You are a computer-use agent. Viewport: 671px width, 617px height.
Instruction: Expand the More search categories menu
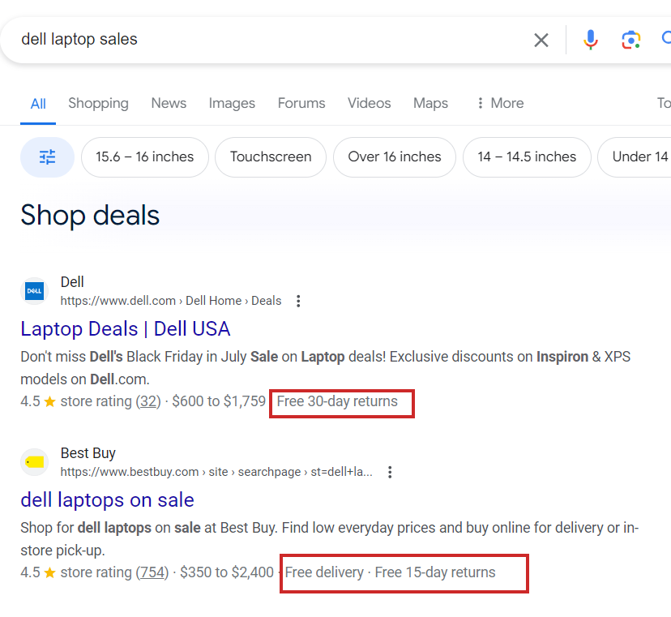pyautogui.click(x=499, y=103)
